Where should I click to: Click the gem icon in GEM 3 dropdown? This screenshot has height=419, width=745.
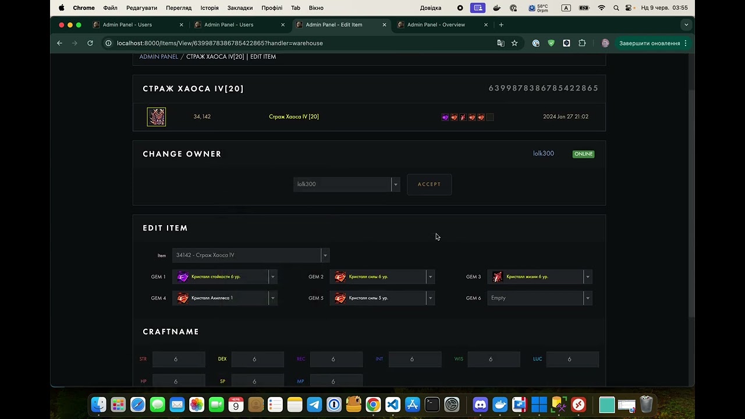498,277
